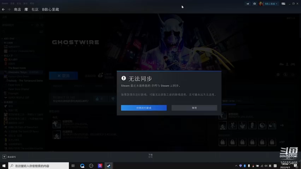Go back with the left arrow
The height and width of the screenshot is (169, 301).
[3, 9]
